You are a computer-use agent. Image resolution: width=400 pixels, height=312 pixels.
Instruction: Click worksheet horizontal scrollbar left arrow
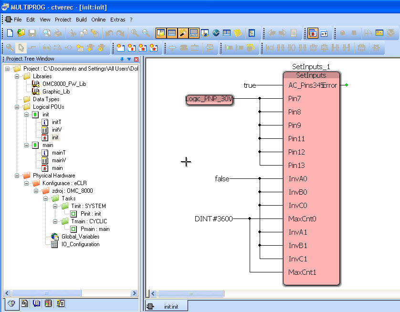pyautogui.click(x=153, y=294)
